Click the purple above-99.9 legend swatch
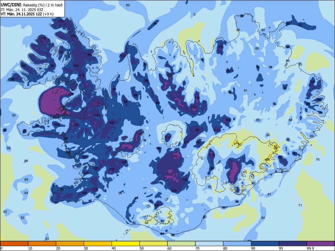The image size is (335, 251). (321, 244)
